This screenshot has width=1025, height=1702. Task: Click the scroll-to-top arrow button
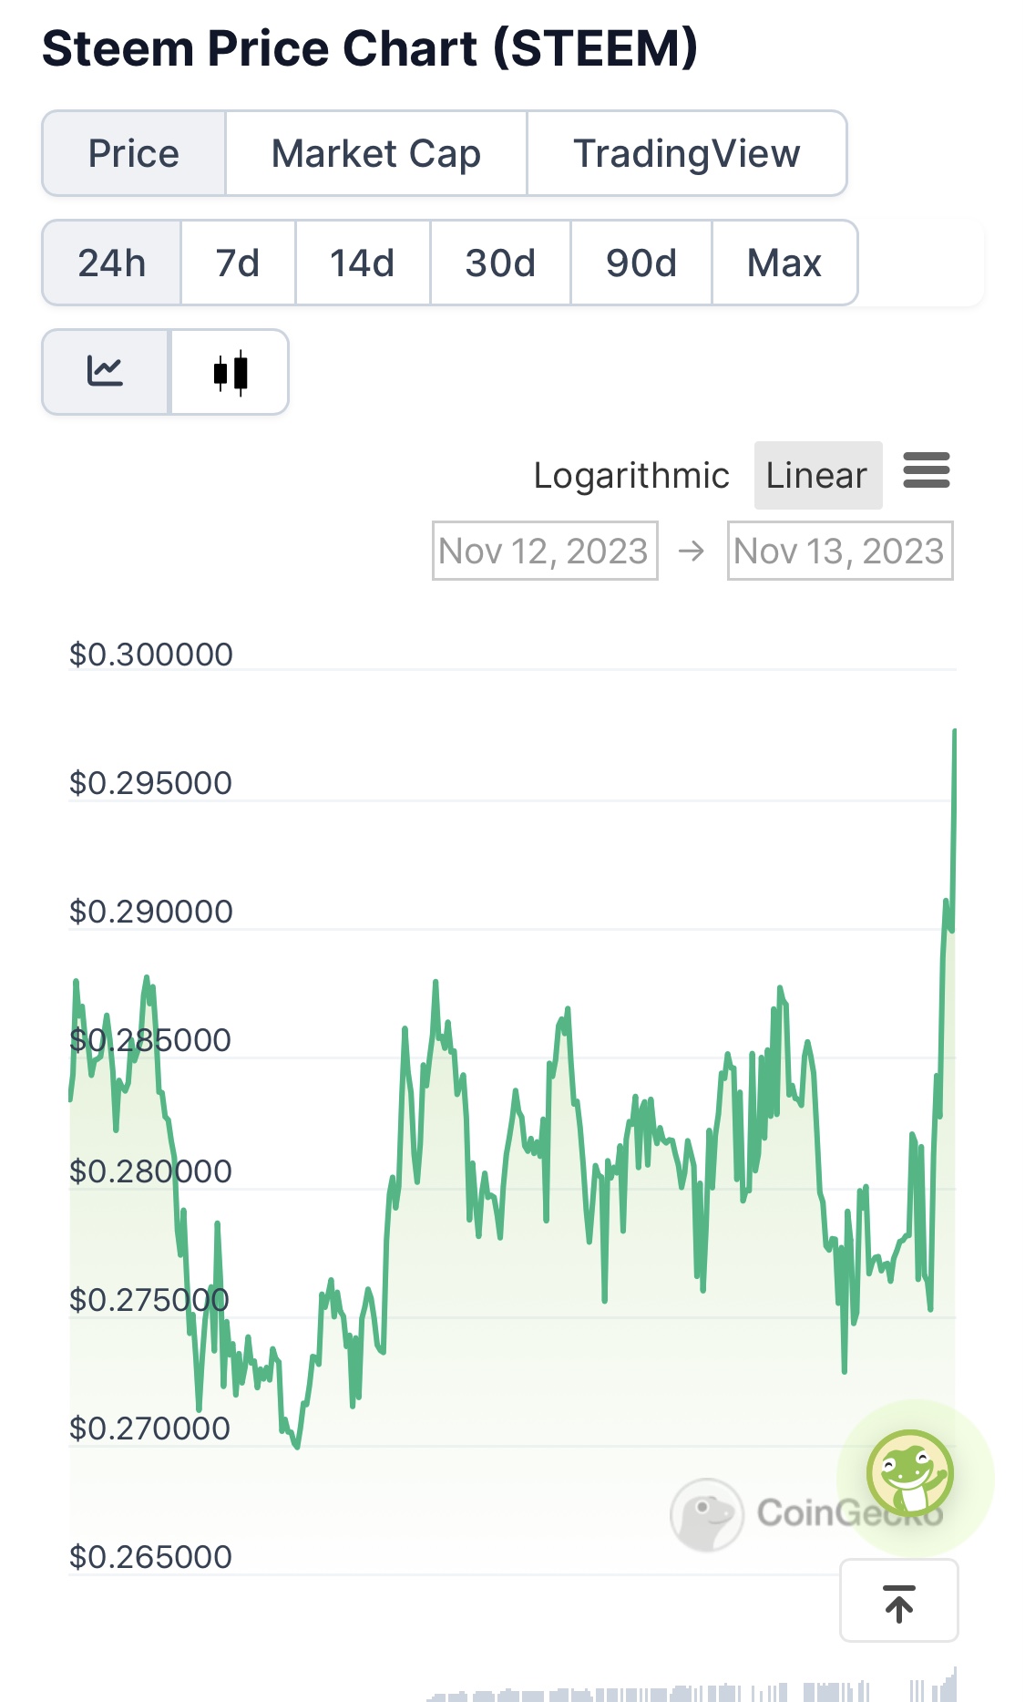899,1601
